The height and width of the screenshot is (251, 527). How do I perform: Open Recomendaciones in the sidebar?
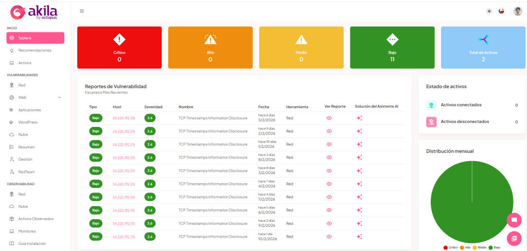click(34, 50)
